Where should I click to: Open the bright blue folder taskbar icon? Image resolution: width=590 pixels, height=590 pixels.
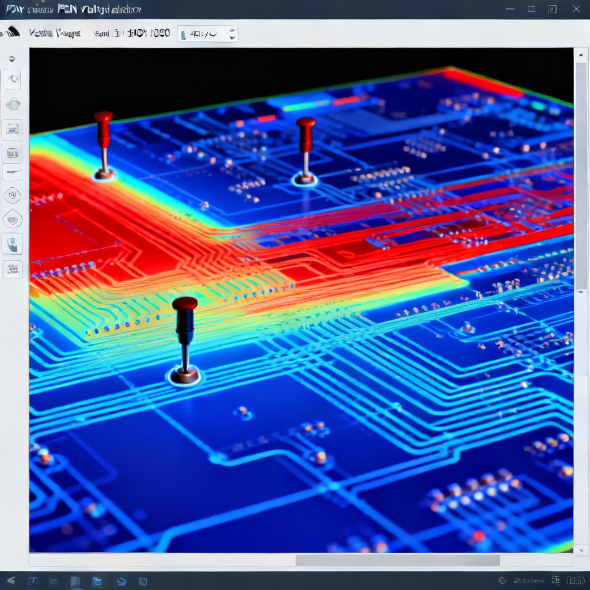97,581
